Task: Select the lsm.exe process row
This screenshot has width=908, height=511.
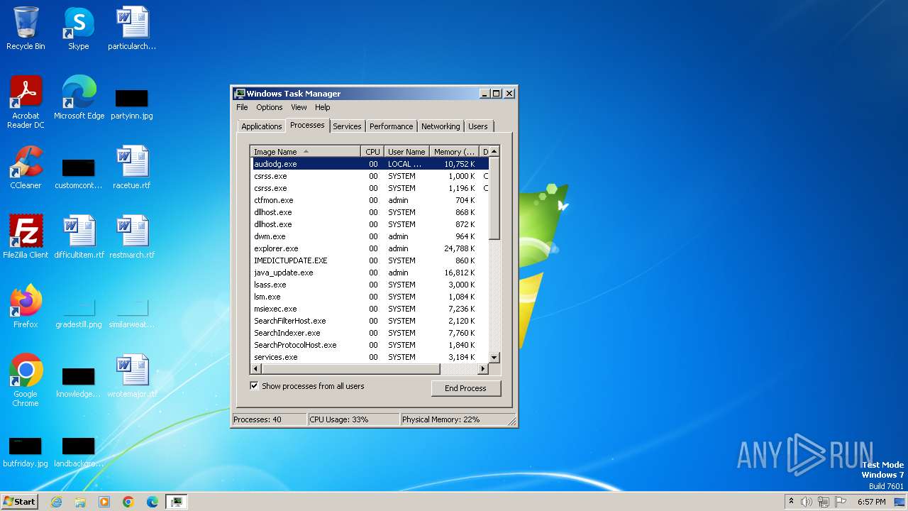Action: tap(370, 297)
